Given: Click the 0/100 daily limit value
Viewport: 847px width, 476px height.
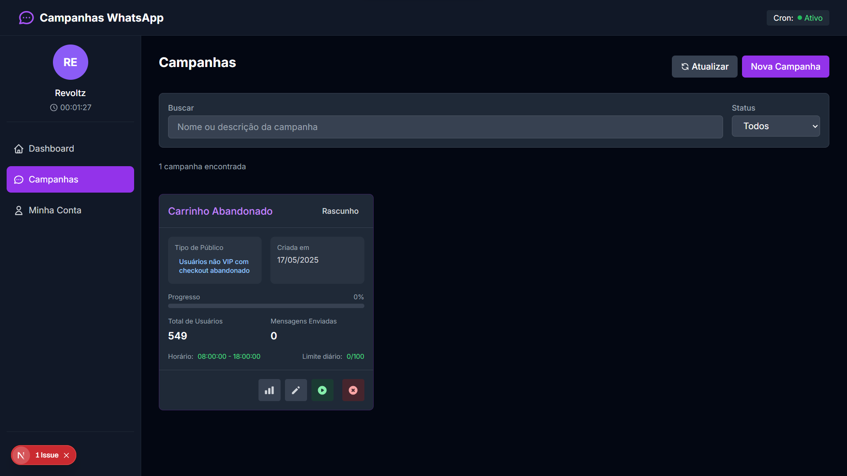Looking at the screenshot, I should [356, 357].
